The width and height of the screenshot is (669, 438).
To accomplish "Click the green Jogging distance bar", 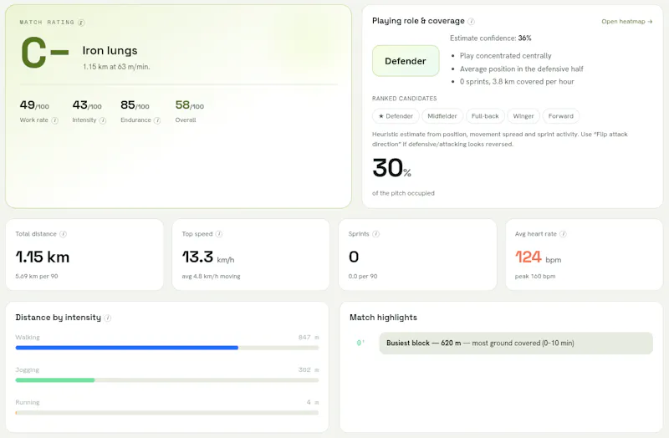I will [x=55, y=380].
